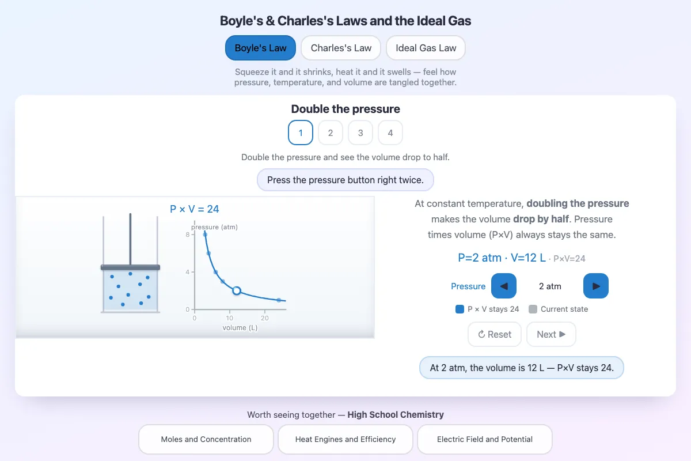
Task: Jump to step 4
Action: click(x=390, y=133)
